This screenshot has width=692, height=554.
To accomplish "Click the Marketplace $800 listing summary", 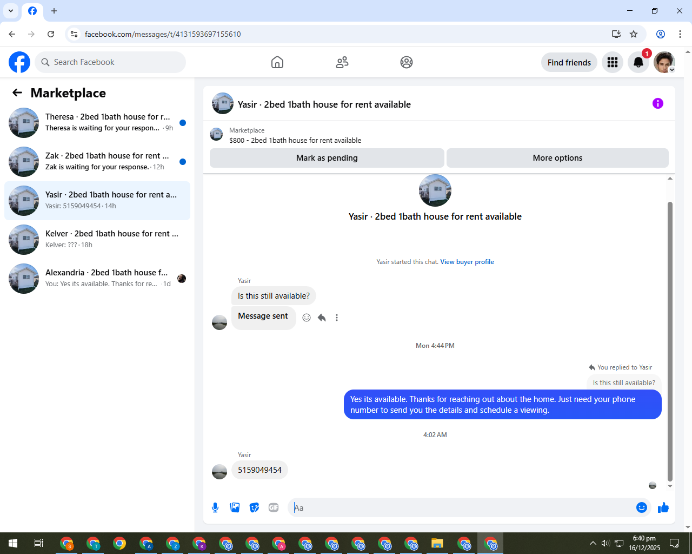I will pyautogui.click(x=295, y=135).
